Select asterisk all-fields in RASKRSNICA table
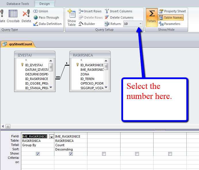This screenshot has height=170, width=199. click(81, 60)
